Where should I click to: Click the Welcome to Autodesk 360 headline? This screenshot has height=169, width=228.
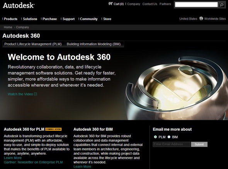(x=59, y=57)
